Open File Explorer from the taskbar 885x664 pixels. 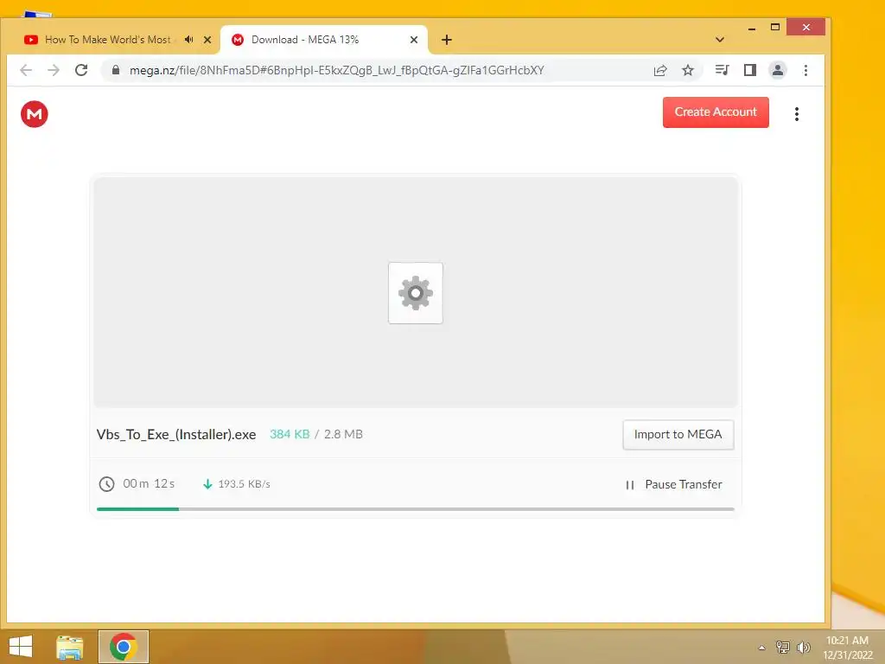(x=70, y=647)
